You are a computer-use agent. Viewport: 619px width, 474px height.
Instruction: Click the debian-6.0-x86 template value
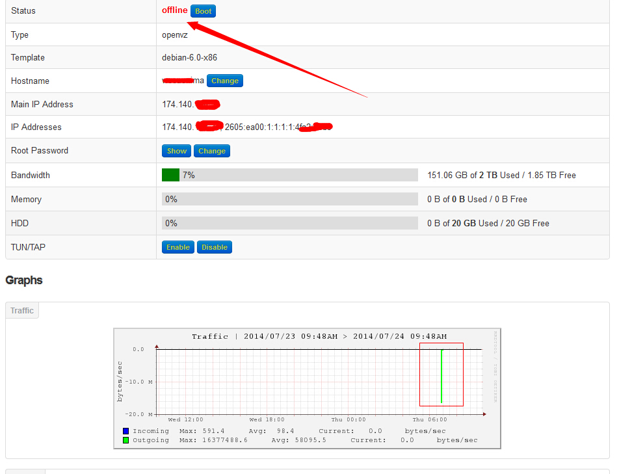189,57
